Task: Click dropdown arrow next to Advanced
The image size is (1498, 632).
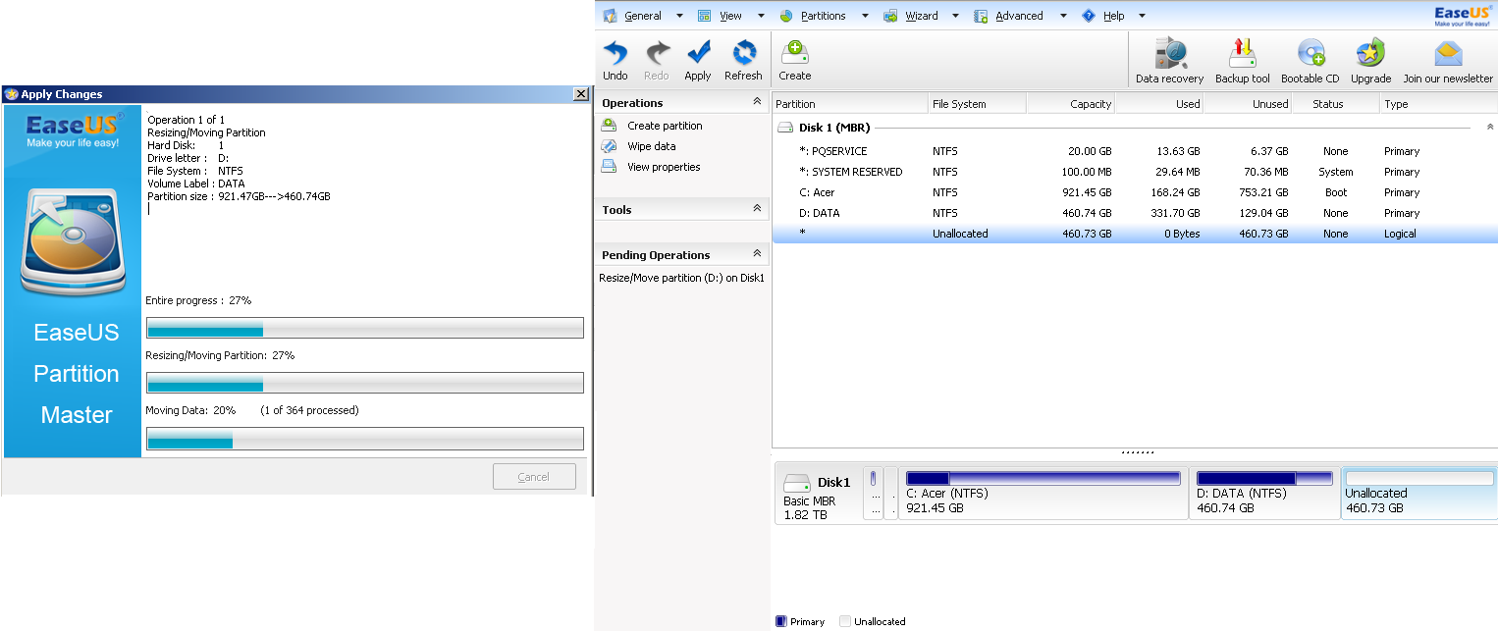Action: [x=1064, y=16]
